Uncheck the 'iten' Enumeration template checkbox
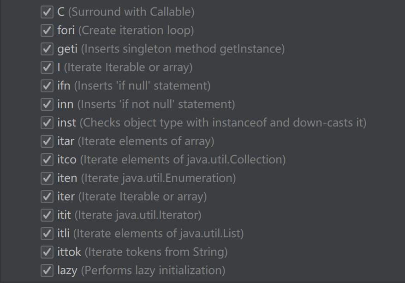 tap(47, 178)
